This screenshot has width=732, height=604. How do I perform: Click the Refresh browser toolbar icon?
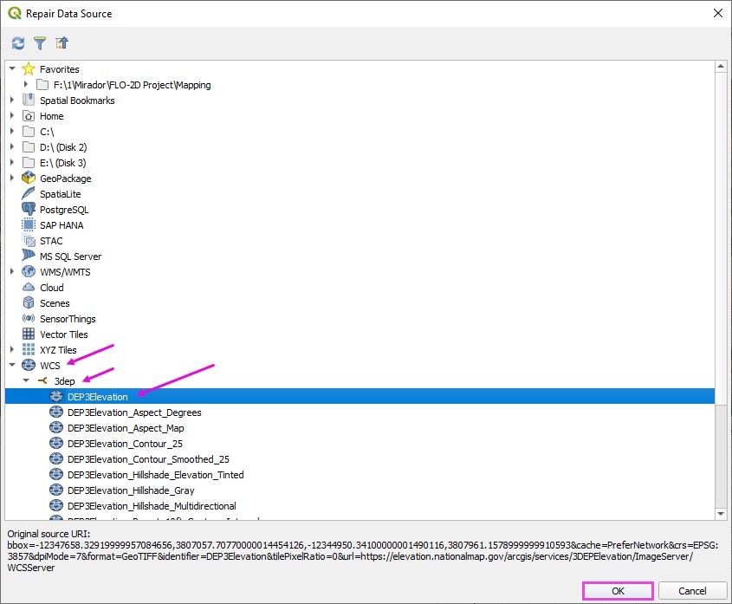coord(18,42)
